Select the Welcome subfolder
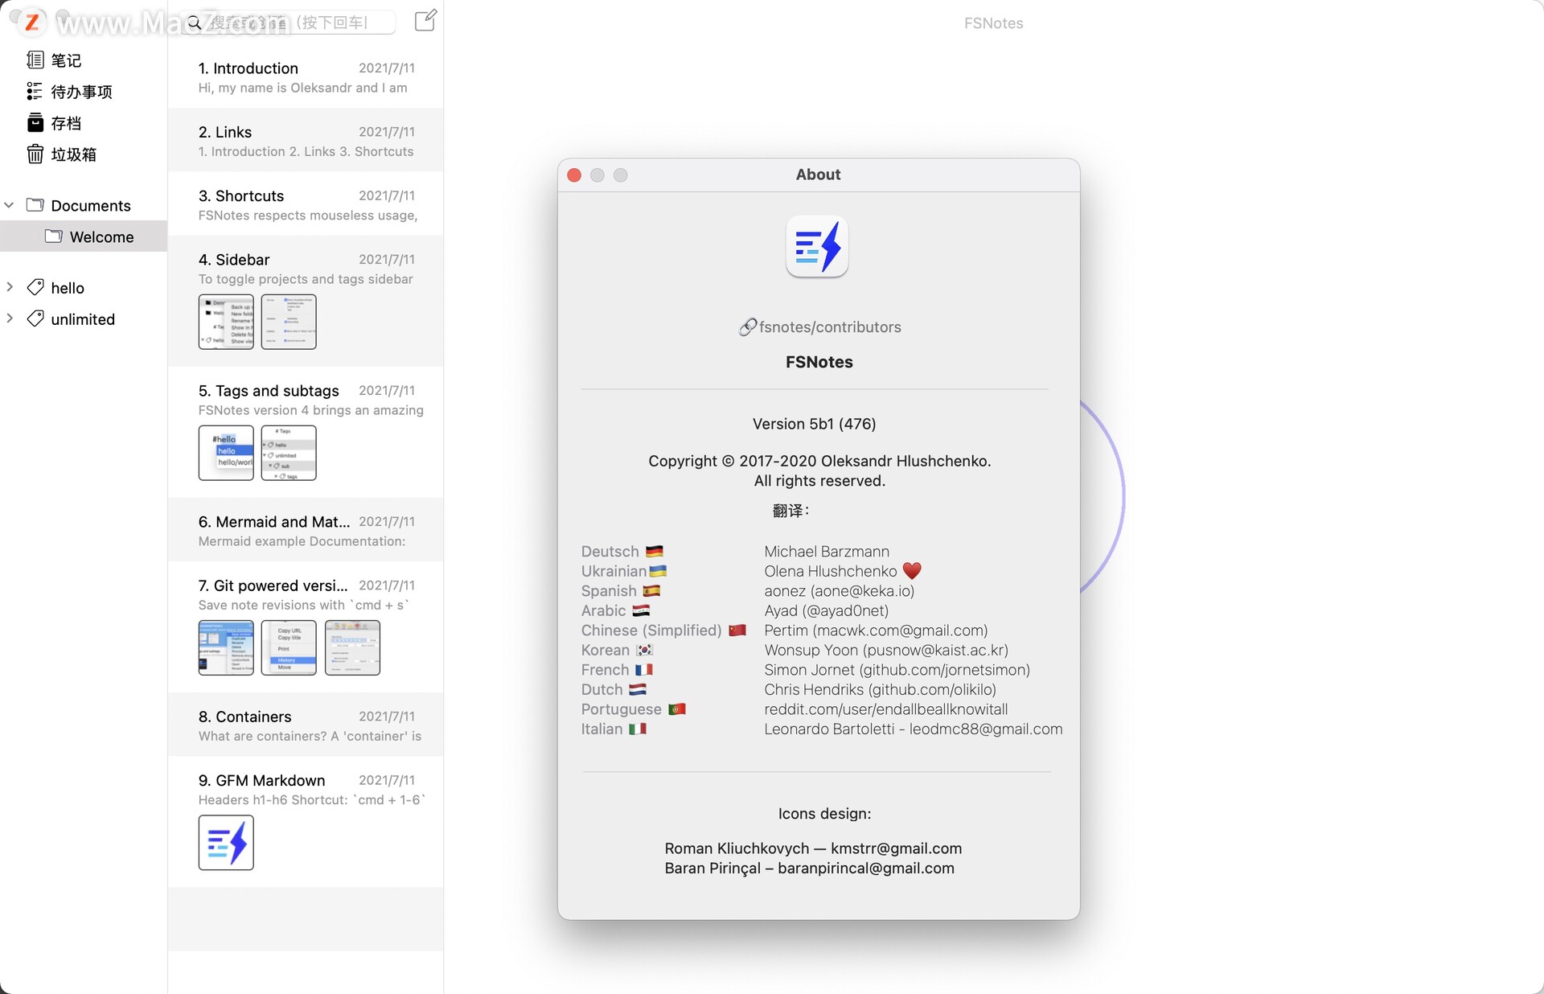Screen dimensions: 1544x994 [x=84, y=237]
